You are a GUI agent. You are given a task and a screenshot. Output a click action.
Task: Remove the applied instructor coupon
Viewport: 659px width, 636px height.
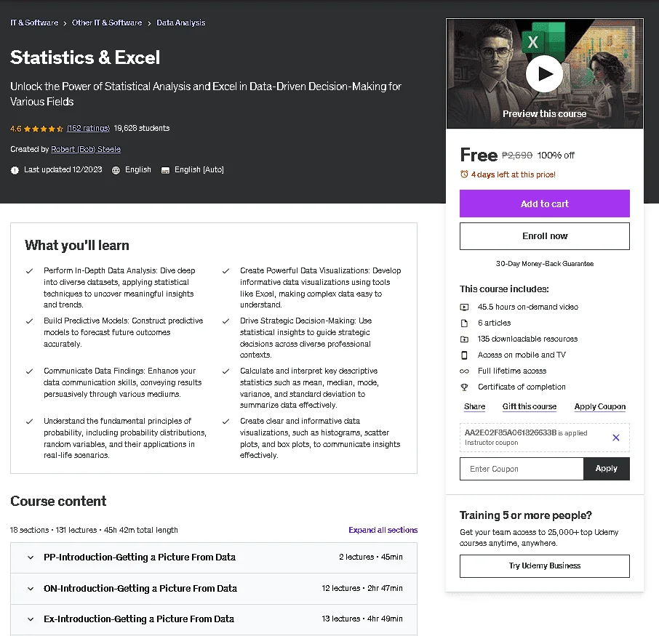615,438
